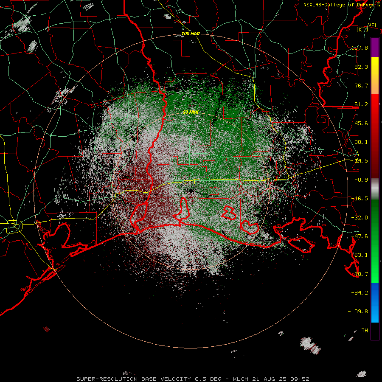The width and height of the screenshot is (382, 382).
Task: Click the 107.8 legend value
Action: coord(360,48)
